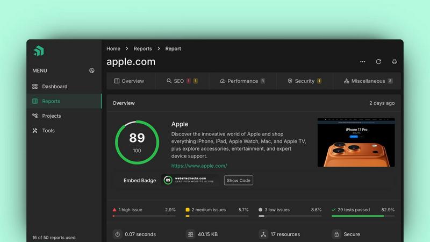This screenshot has height=242, width=430.
Task: Click the 16 of 50 reports used text
Action: tap(54, 238)
